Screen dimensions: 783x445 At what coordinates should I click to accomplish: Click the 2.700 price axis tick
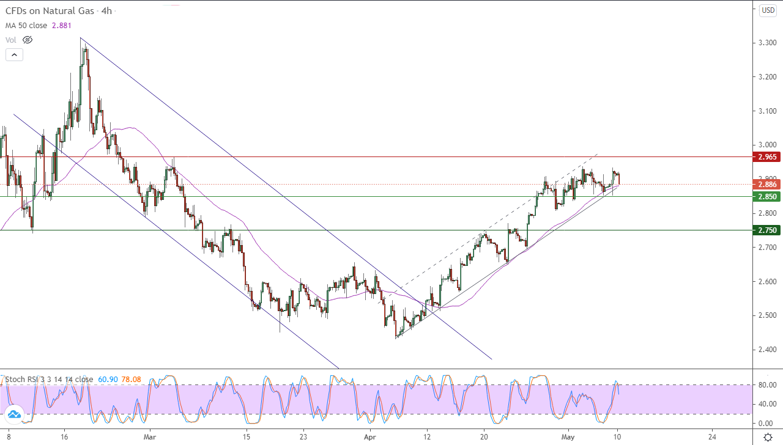click(x=768, y=248)
